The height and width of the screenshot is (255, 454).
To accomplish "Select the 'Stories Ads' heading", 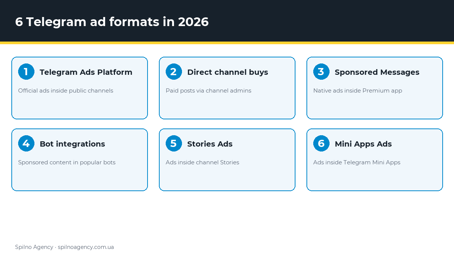I will coord(210,144).
